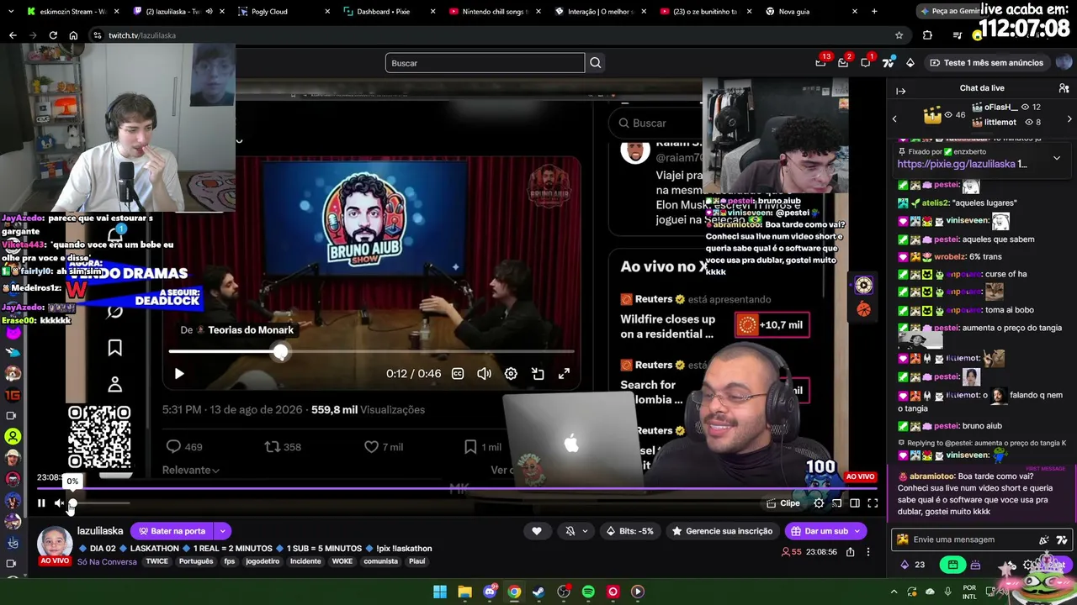The height and width of the screenshot is (605, 1077).
Task: Open Twitch whispers icon with badge 1
Action: (x=866, y=62)
